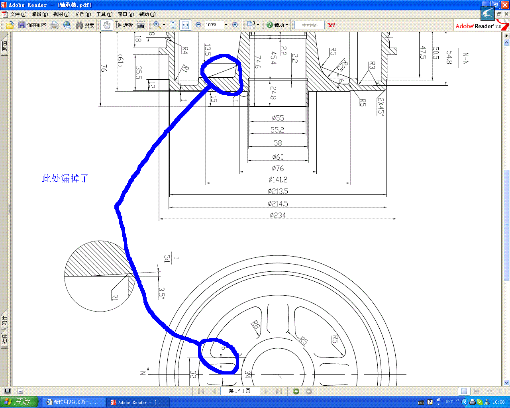The width and height of the screenshot is (510, 408).
Task: Activate the 选择 text Select tool
Action: click(124, 25)
